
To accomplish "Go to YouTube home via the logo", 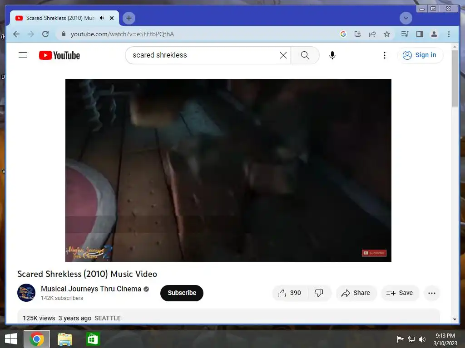I will coord(59,55).
